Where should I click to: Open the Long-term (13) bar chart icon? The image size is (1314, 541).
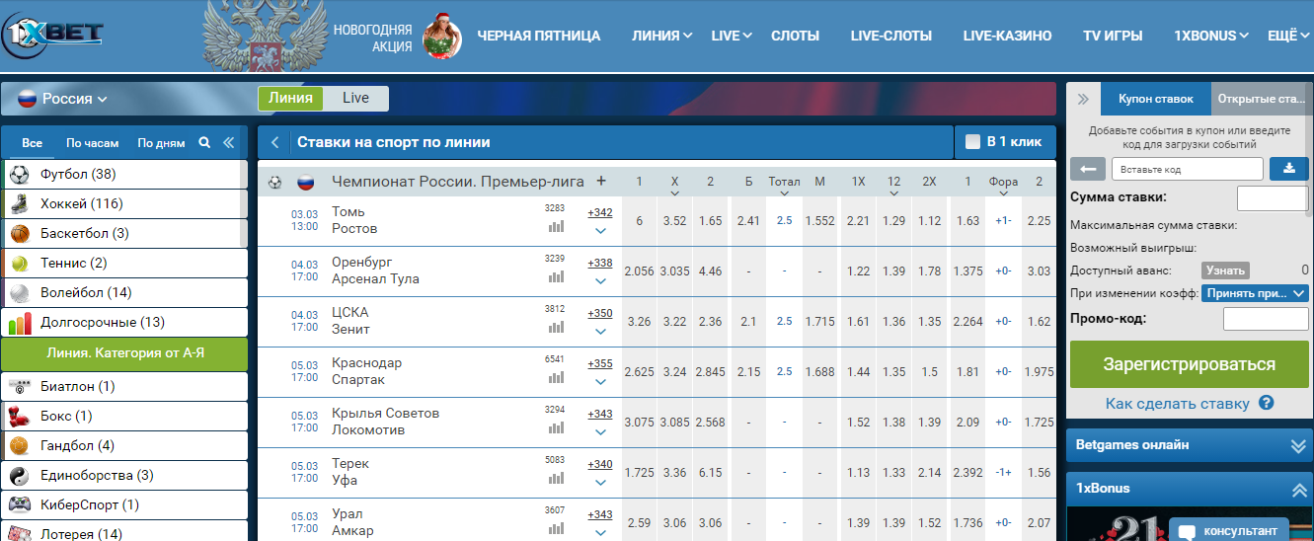tap(20, 323)
